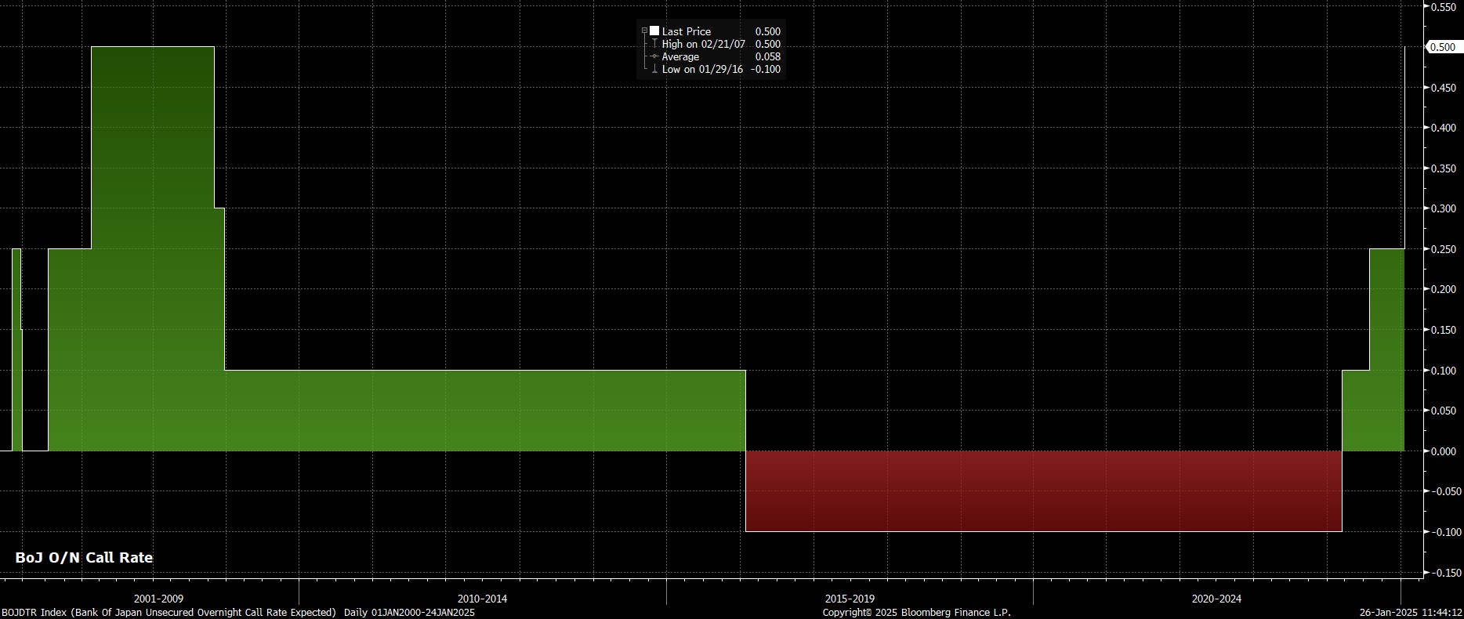The width and height of the screenshot is (1464, 619).
Task: Click the Average value 0.058
Action: [x=767, y=56]
